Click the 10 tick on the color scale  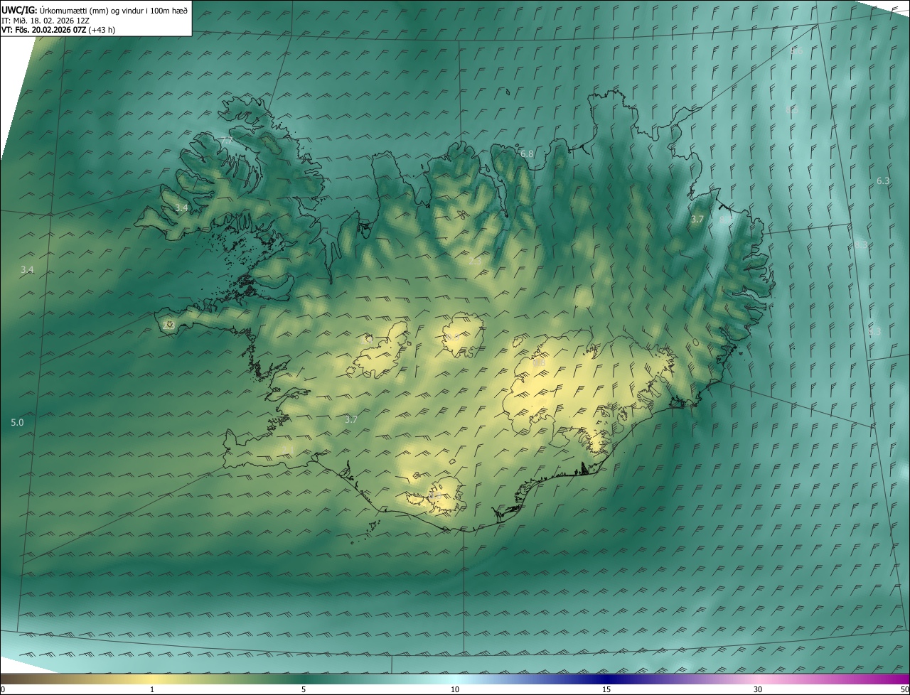pyautogui.click(x=455, y=690)
